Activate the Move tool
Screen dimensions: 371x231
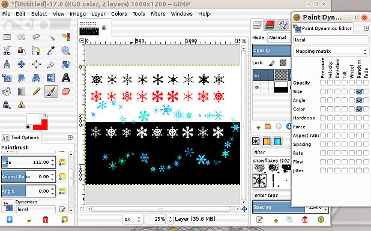[21, 64]
